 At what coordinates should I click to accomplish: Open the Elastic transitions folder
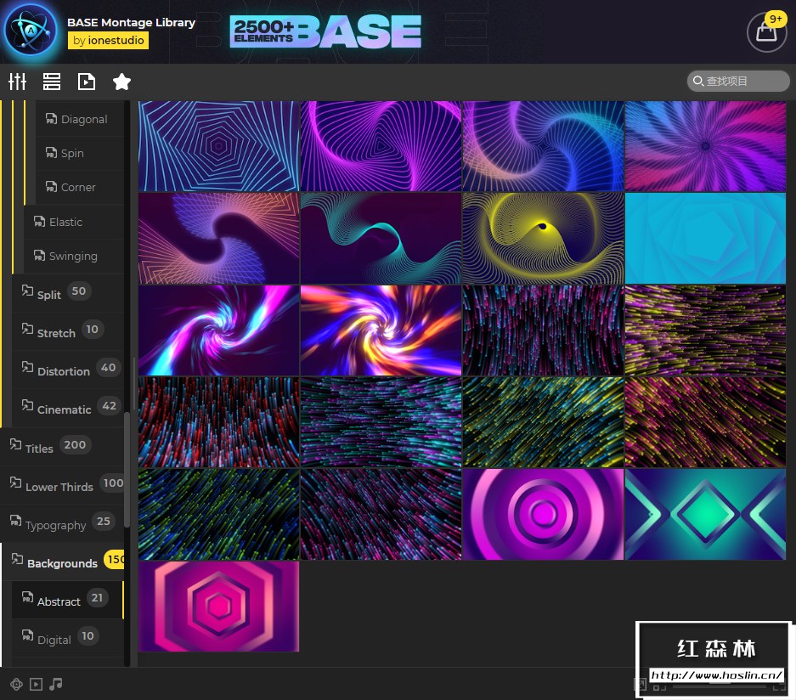click(x=74, y=222)
